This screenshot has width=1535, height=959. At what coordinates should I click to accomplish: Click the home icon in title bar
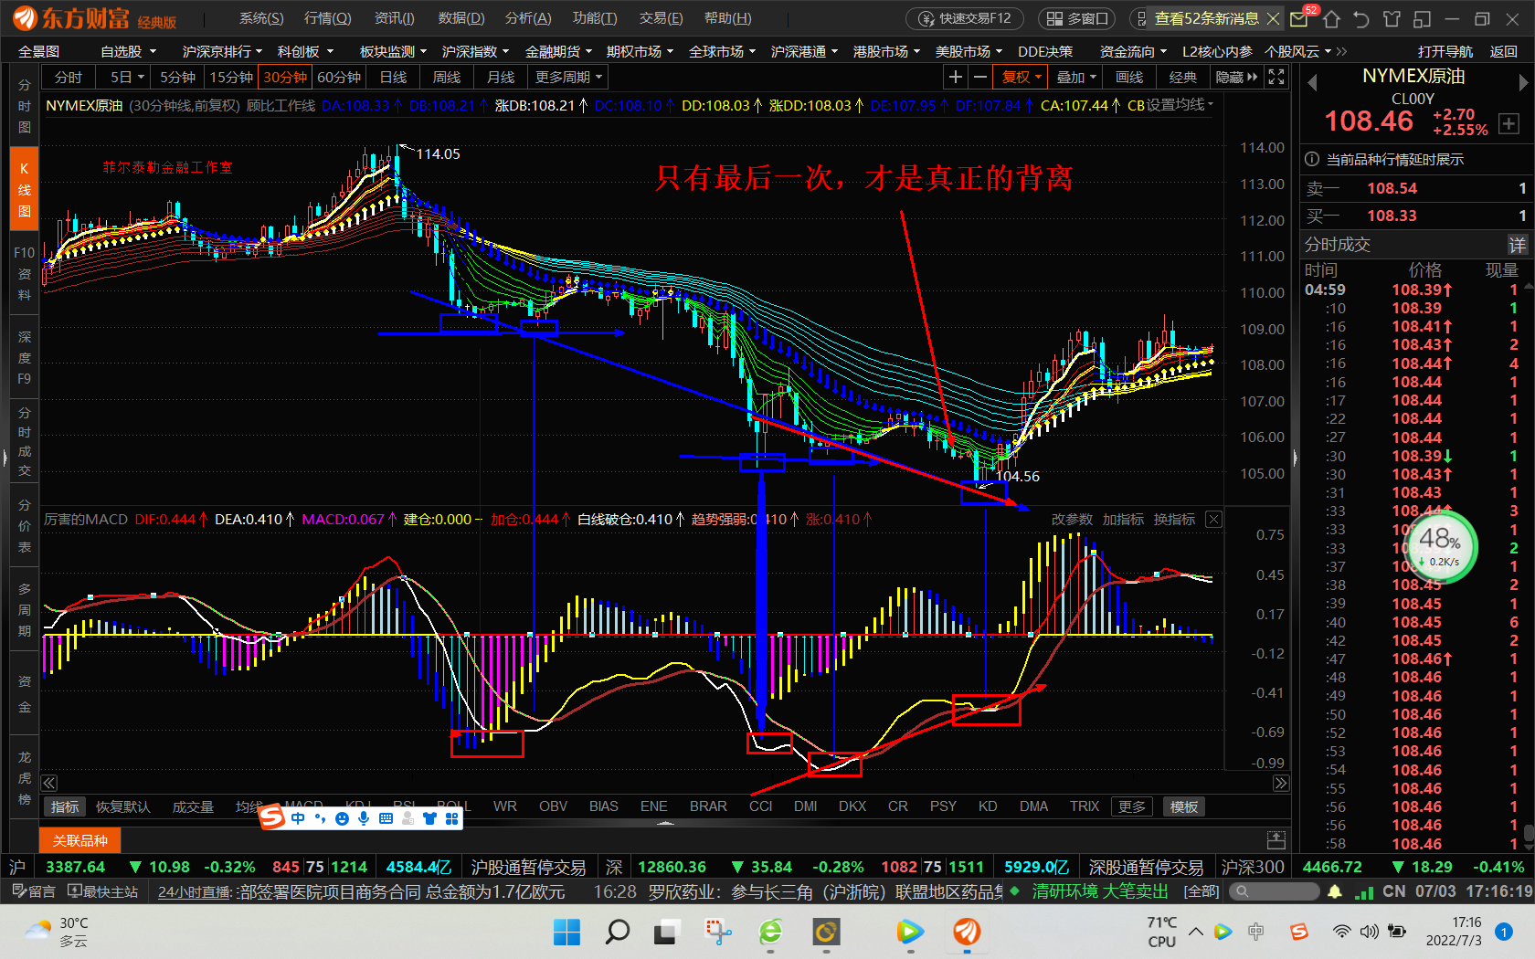pyautogui.click(x=1331, y=18)
